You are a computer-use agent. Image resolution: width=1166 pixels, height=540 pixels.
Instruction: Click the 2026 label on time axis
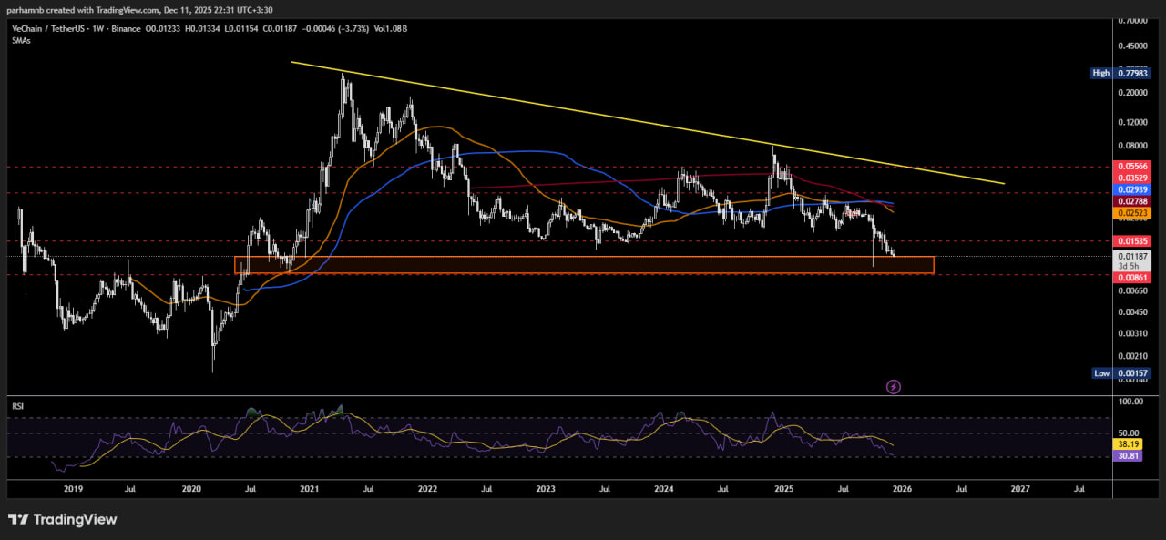902,489
